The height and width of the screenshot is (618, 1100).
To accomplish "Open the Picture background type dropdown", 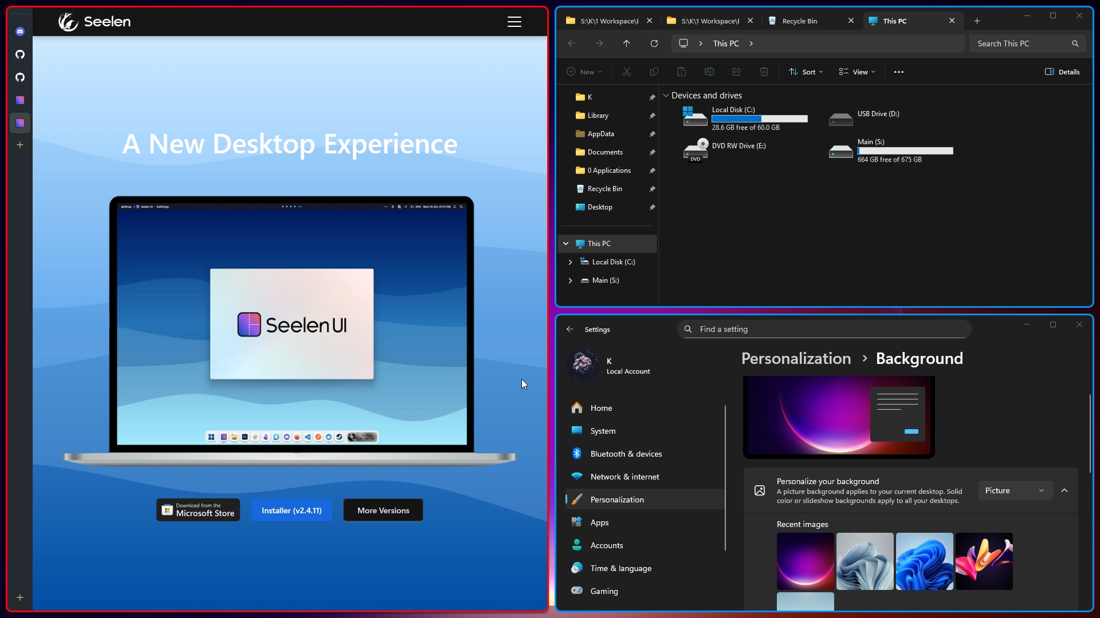I will (1015, 490).
